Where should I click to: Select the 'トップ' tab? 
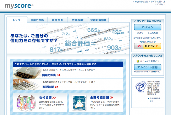(x=17, y=20)
